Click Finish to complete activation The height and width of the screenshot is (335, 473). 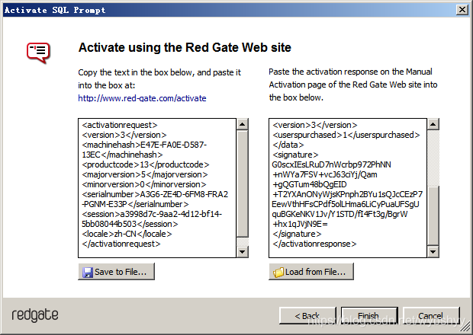(369, 316)
